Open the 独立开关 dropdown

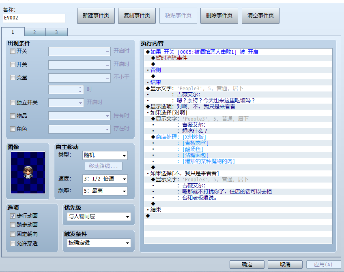(66, 103)
